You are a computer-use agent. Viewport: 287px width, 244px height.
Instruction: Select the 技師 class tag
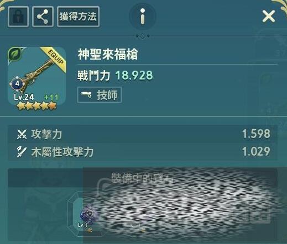pyautogui.click(x=100, y=94)
